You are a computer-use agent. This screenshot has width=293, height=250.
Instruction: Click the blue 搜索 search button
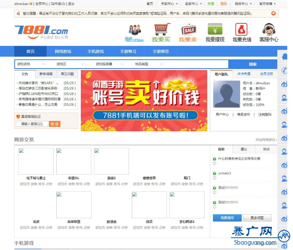pyautogui.click(x=253, y=64)
